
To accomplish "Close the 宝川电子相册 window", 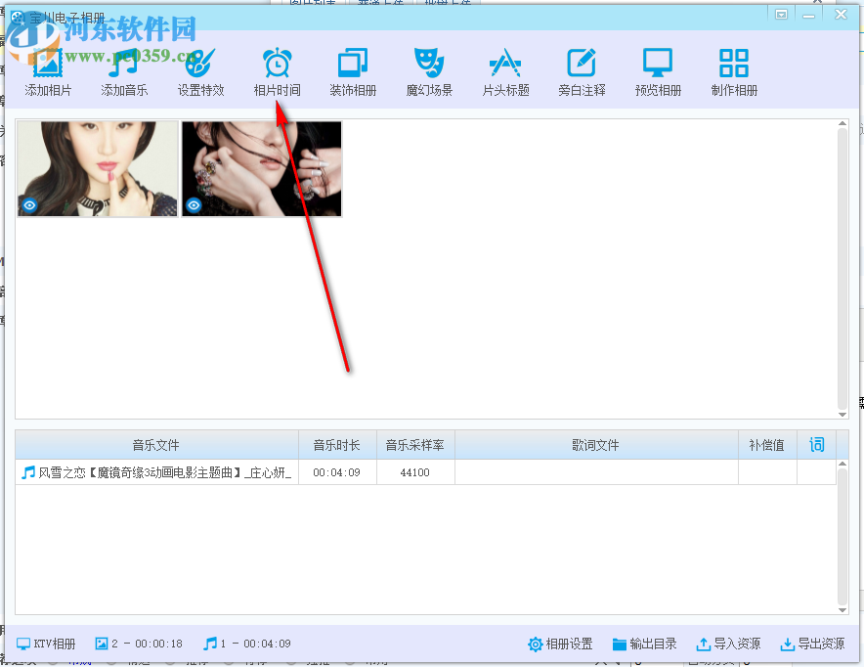I will click(x=841, y=15).
